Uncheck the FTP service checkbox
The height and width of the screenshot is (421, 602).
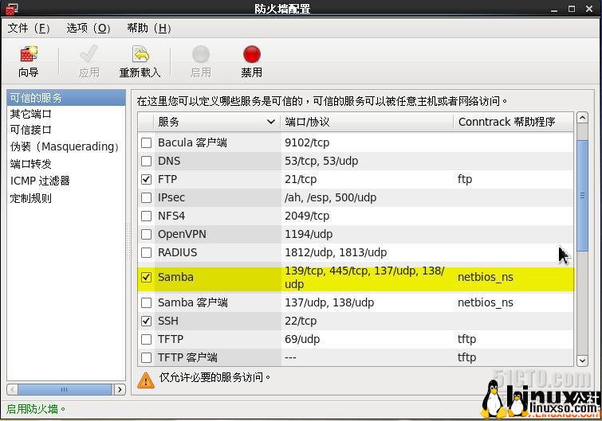[x=146, y=179]
